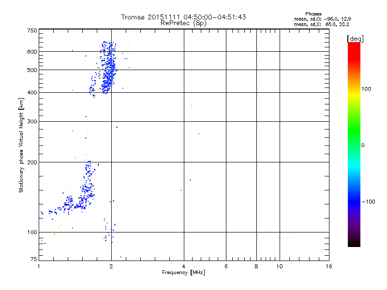Click the 'mean, sd,O: -96.0, 12.9' line
This screenshot has width=387, height=290.
click(x=322, y=19)
